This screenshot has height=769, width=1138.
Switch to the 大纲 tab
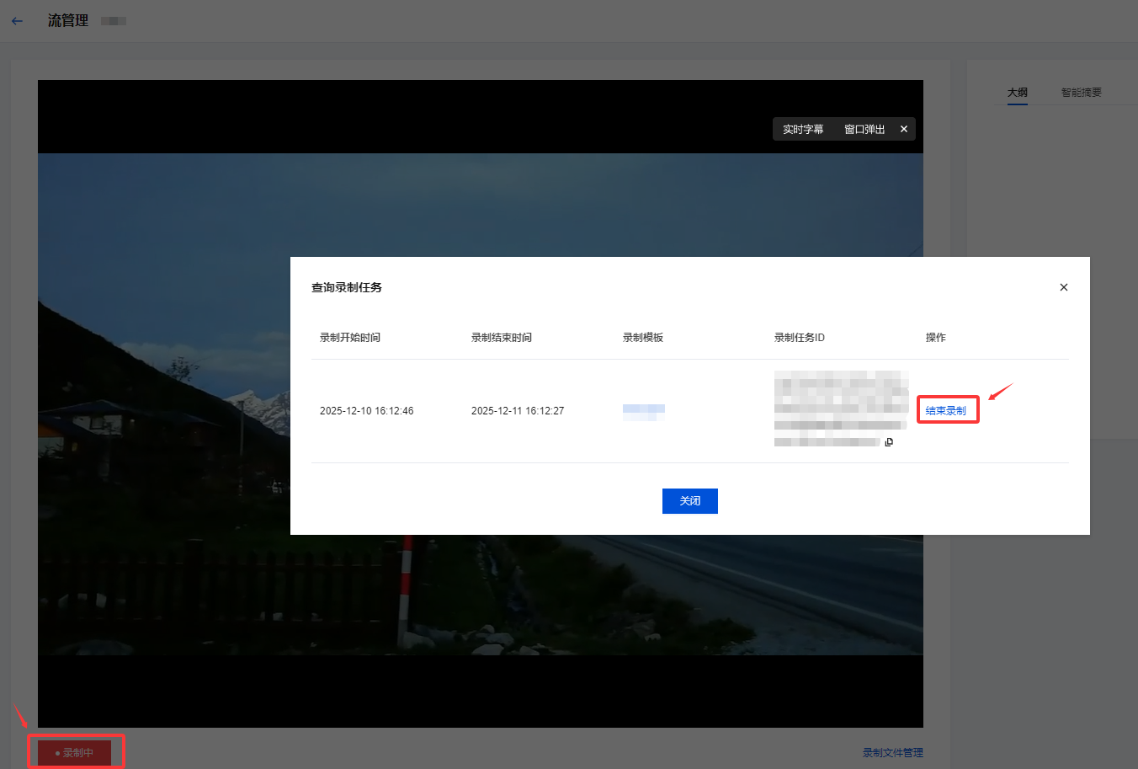1017,93
